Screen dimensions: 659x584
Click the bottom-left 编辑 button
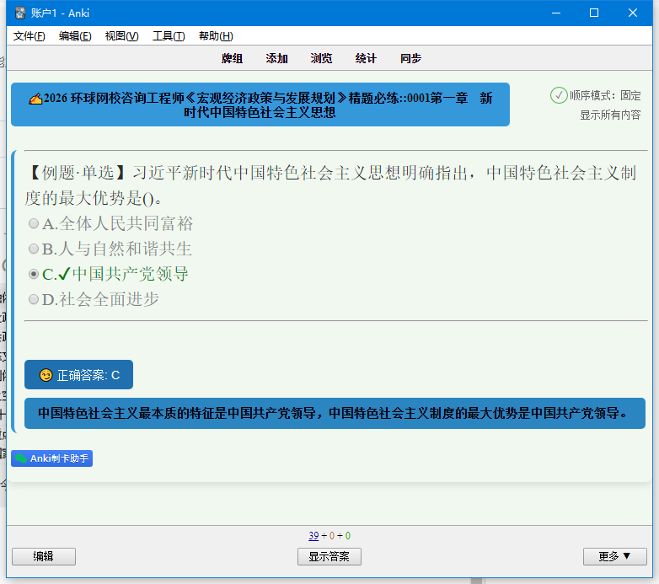(44, 556)
